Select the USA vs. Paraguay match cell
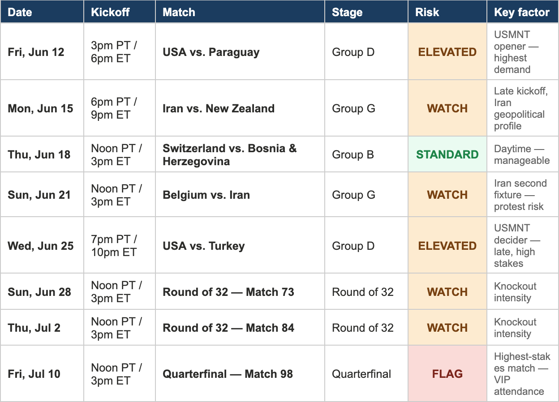Image resolution: width=559 pixels, height=402 pixels. click(240, 52)
